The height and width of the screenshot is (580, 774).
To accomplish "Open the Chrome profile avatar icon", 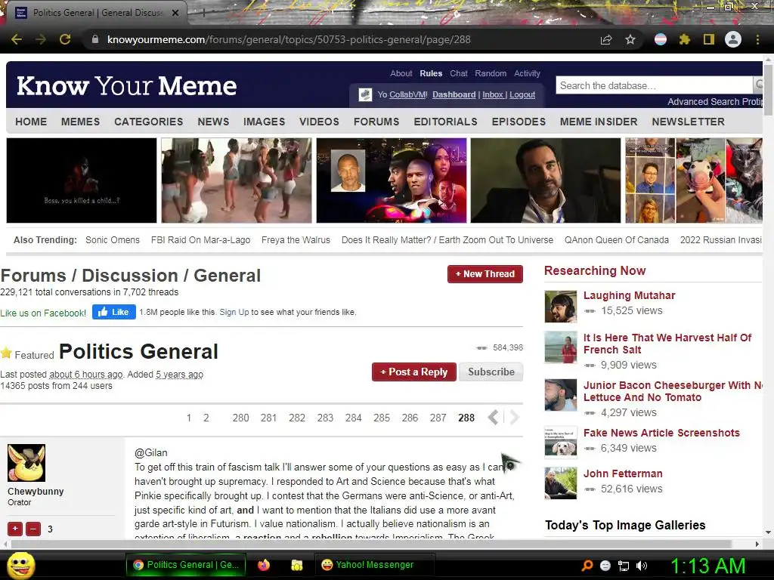I will click(x=733, y=39).
